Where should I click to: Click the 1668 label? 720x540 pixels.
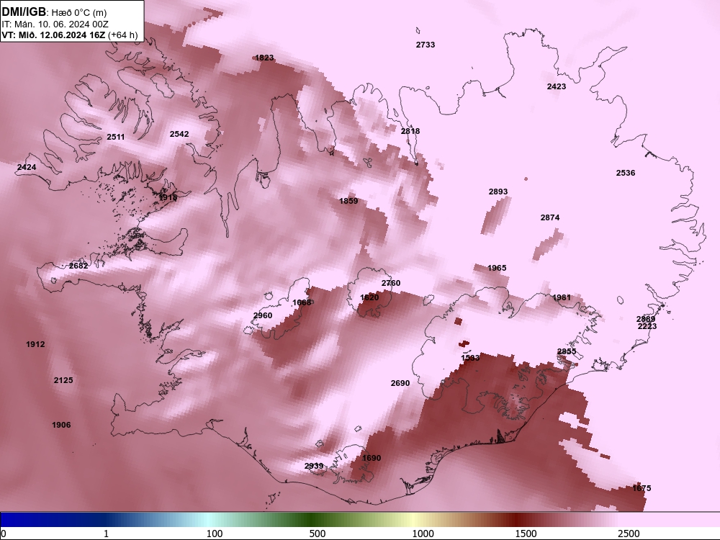click(302, 302)
